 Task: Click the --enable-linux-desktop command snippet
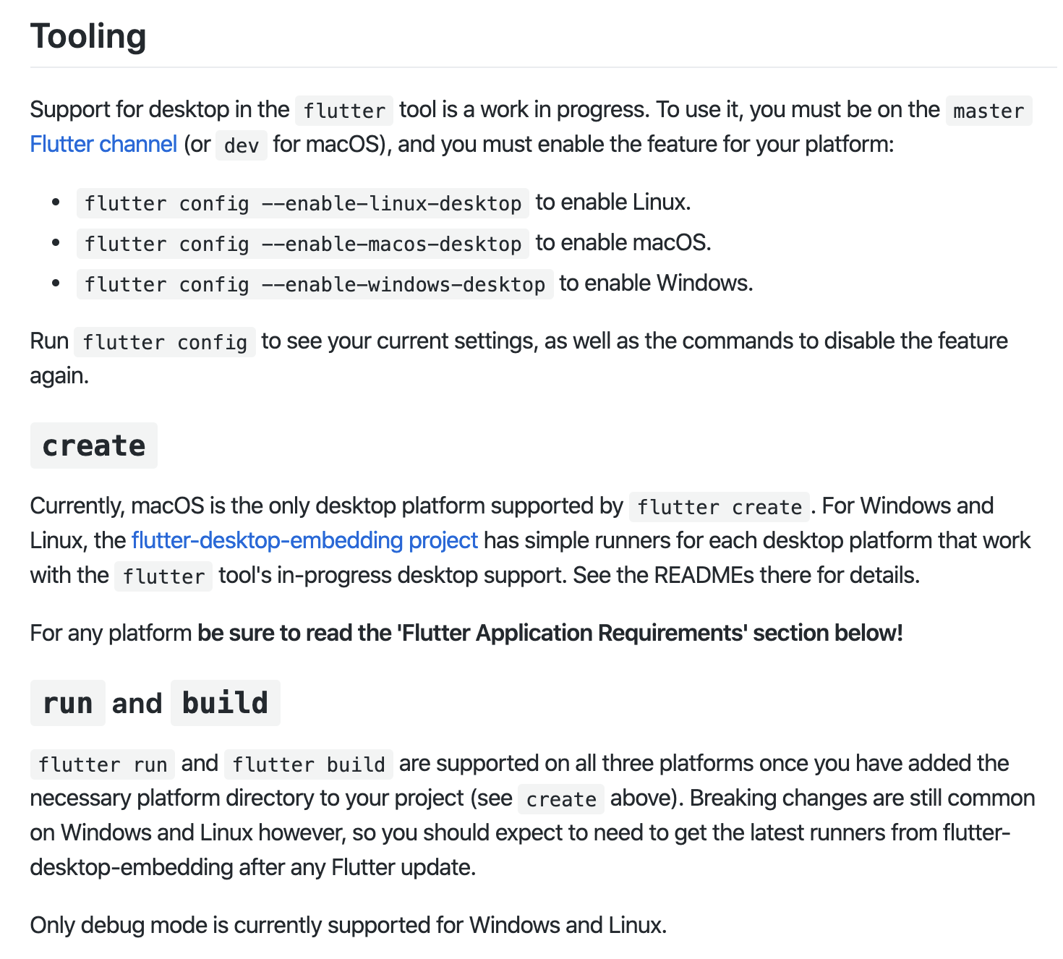point(302,203)
